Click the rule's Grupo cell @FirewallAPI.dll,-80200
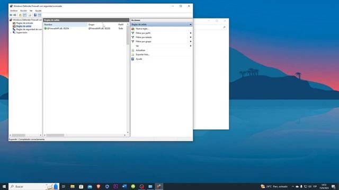The width and height of the screenshot is (339, 190). click(99, 28)
